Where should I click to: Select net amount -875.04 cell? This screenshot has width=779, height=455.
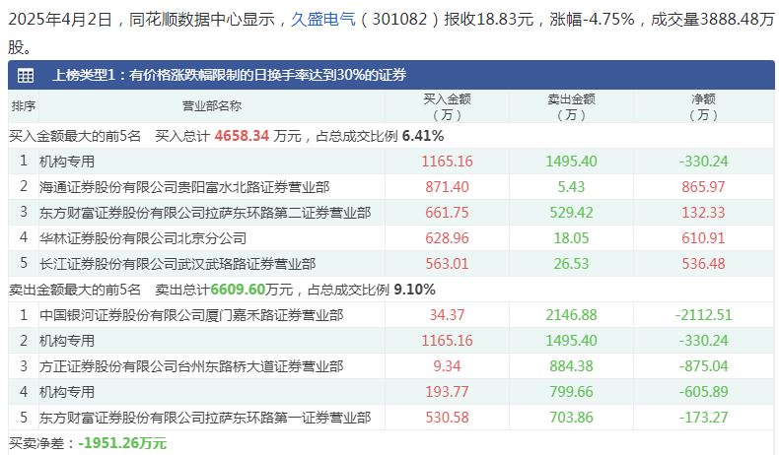(x=703, y=366)
